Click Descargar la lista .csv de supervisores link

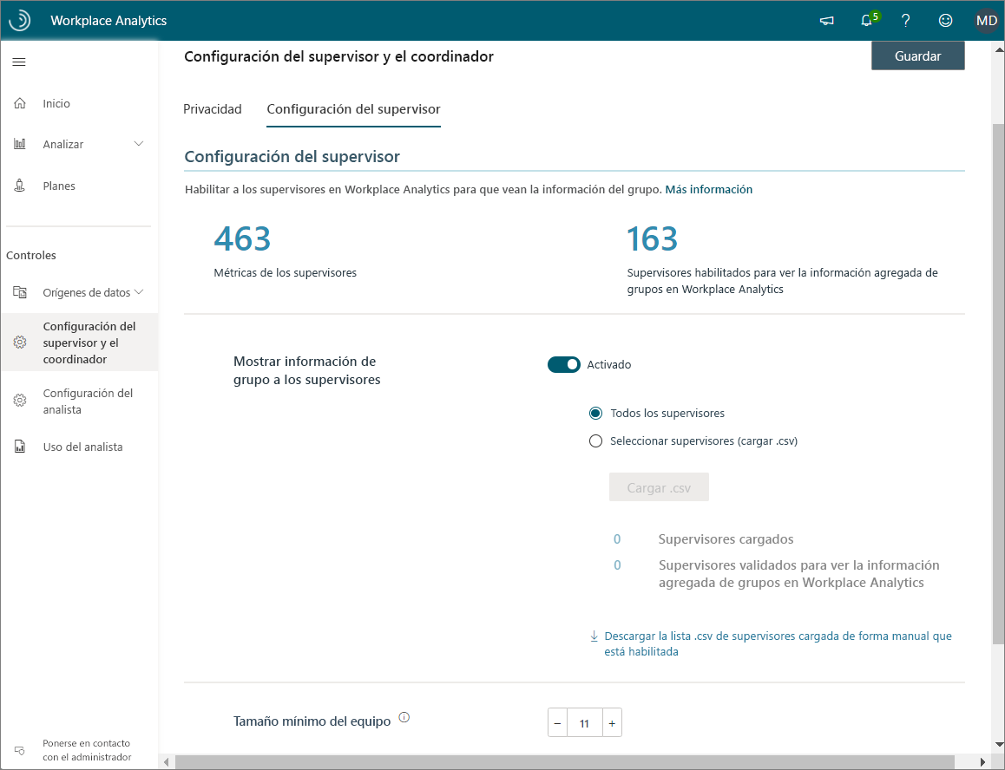tap(778, 643)
